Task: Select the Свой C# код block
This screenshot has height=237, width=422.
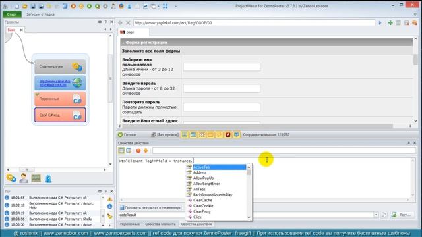Action: (60, 115)
